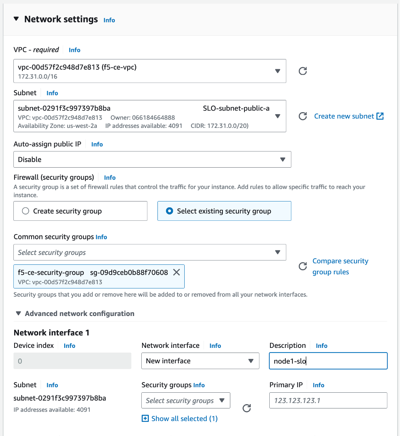The height and width of the screenshot is (436, 400).
Task: Expand Show all selected (1)
Action: click(x=183, y=418)
